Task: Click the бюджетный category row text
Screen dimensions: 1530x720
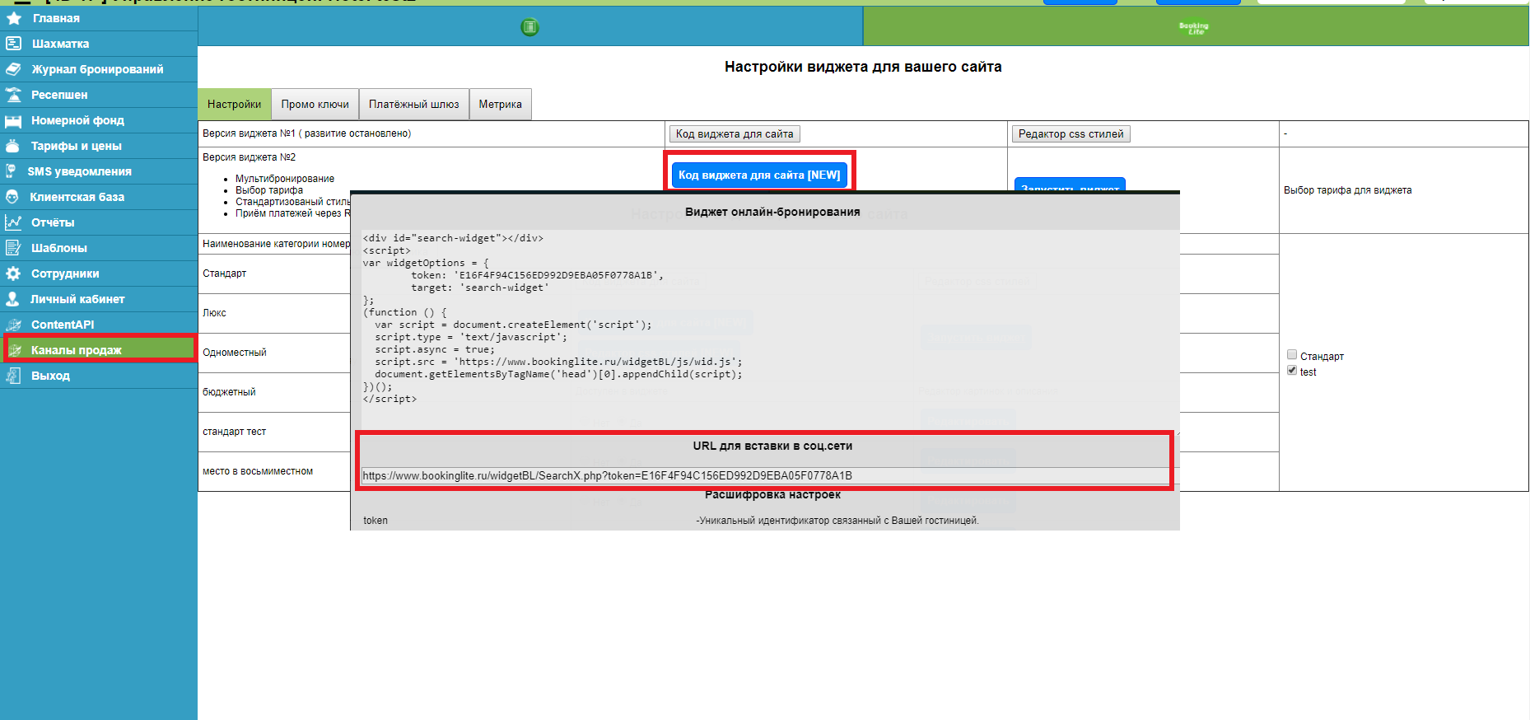Action: click(229, 392)
